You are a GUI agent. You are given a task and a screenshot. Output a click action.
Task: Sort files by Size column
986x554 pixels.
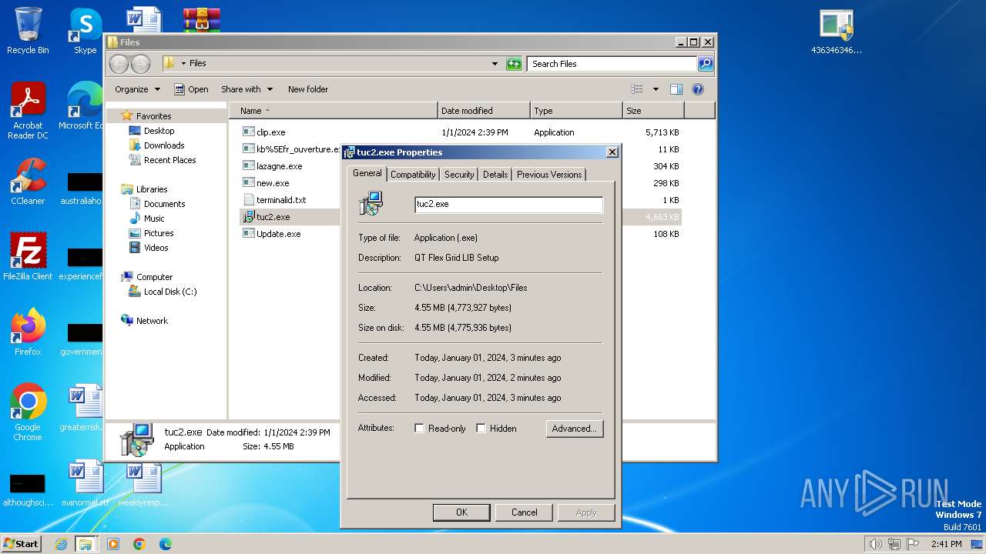[x=653, y=111]
